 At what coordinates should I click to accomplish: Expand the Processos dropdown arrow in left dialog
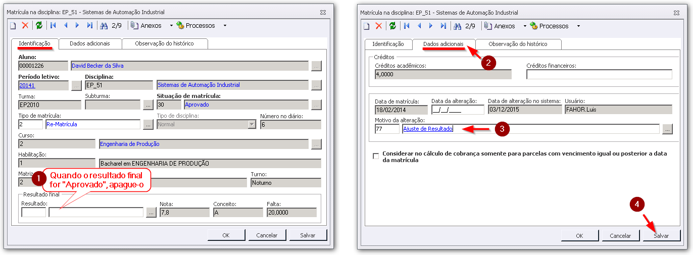(225, 25)
